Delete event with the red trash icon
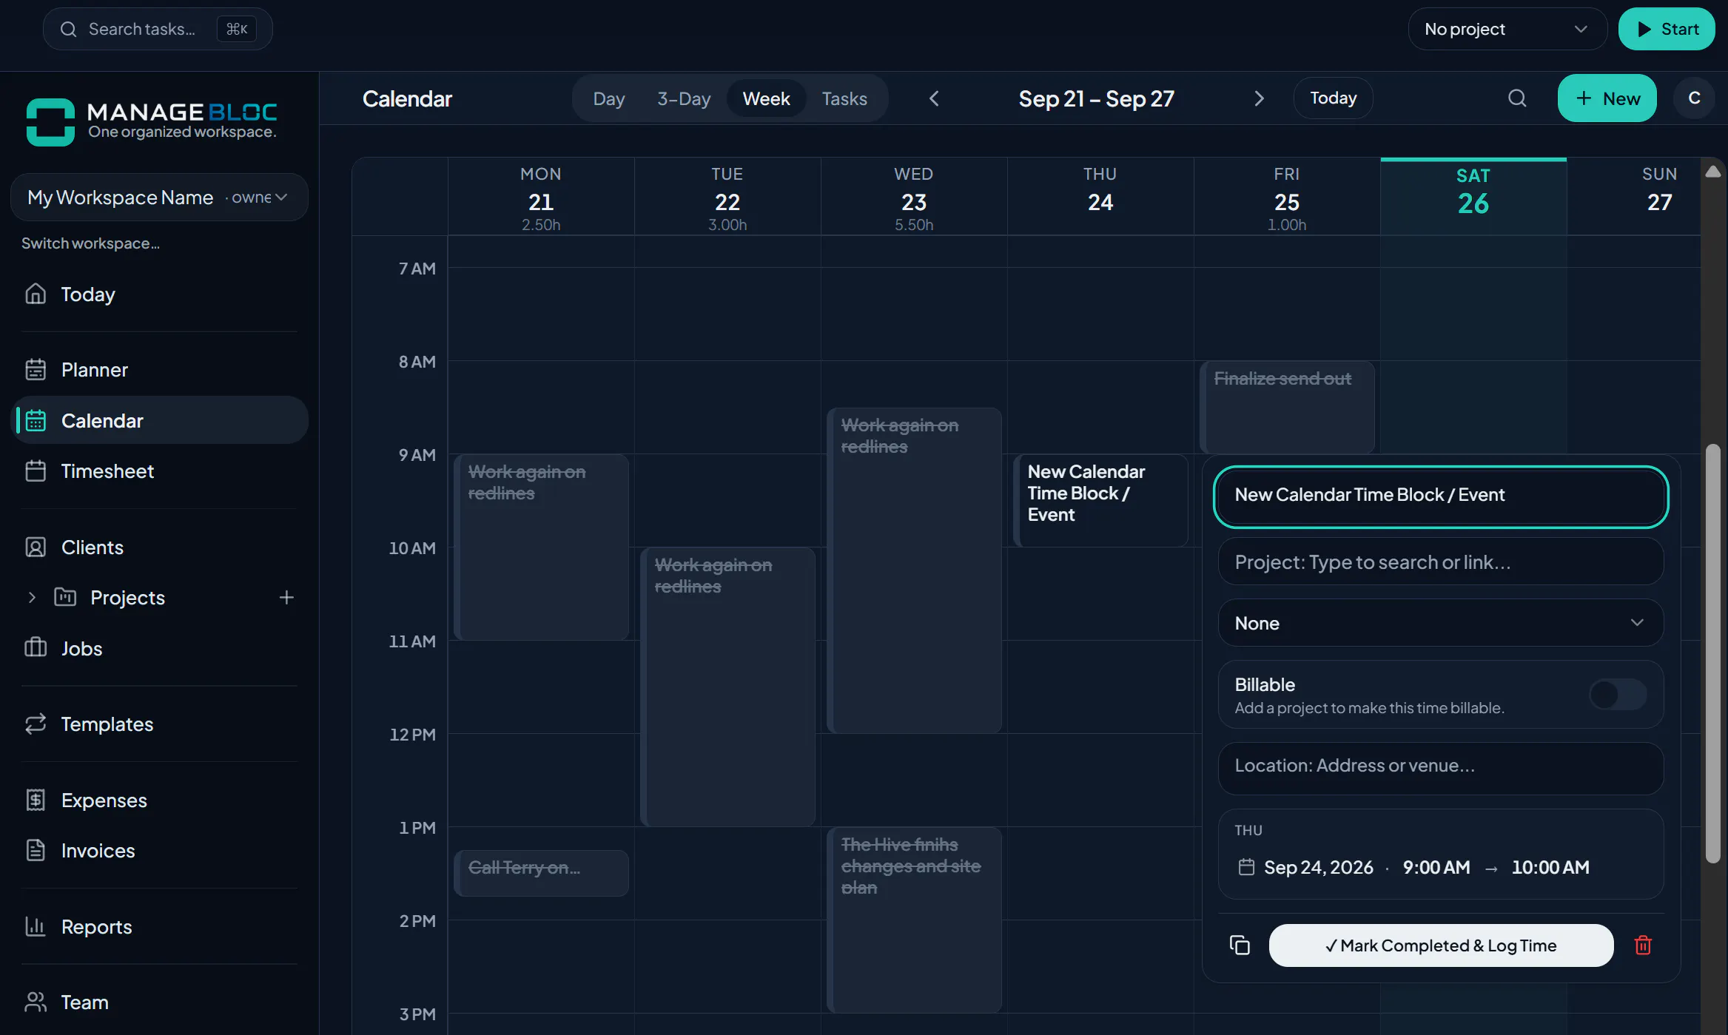The image size is (1728, 1035). tap(1643, 945)
